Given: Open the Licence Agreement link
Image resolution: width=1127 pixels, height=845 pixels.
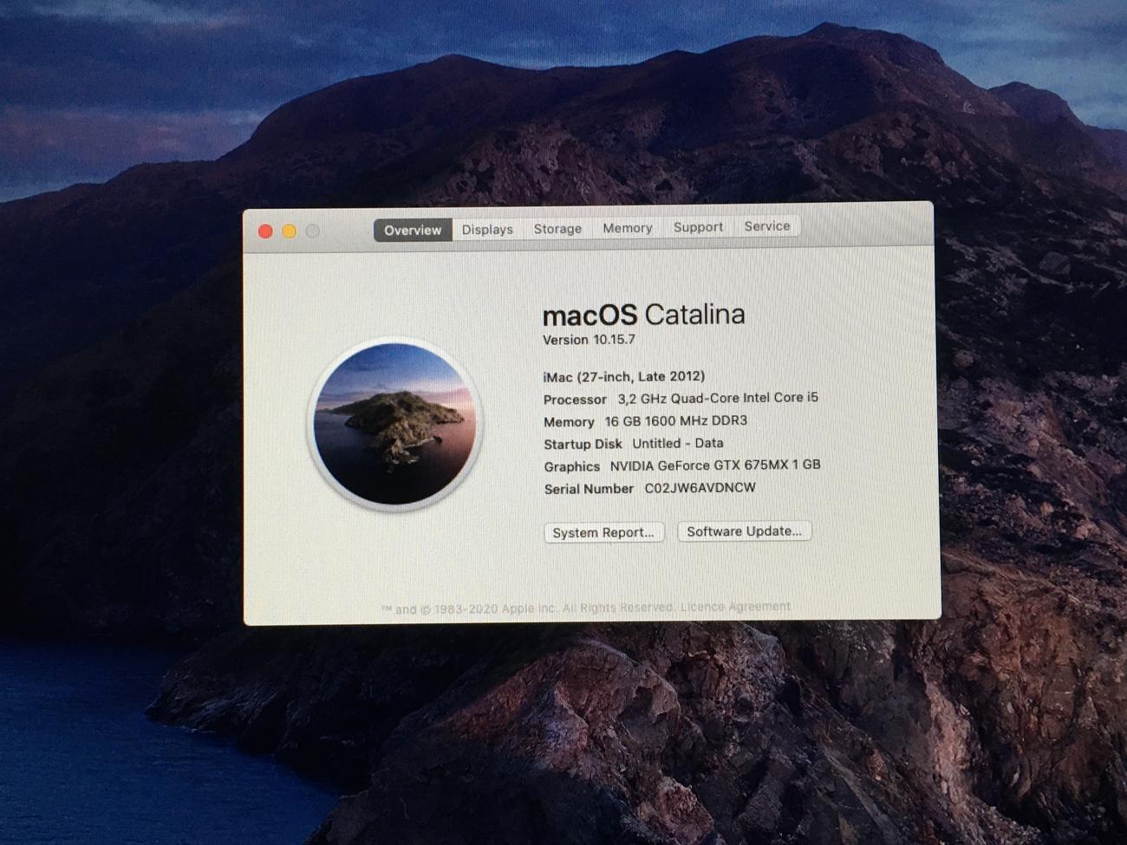Looking at the screenshot, I should 735,606.
